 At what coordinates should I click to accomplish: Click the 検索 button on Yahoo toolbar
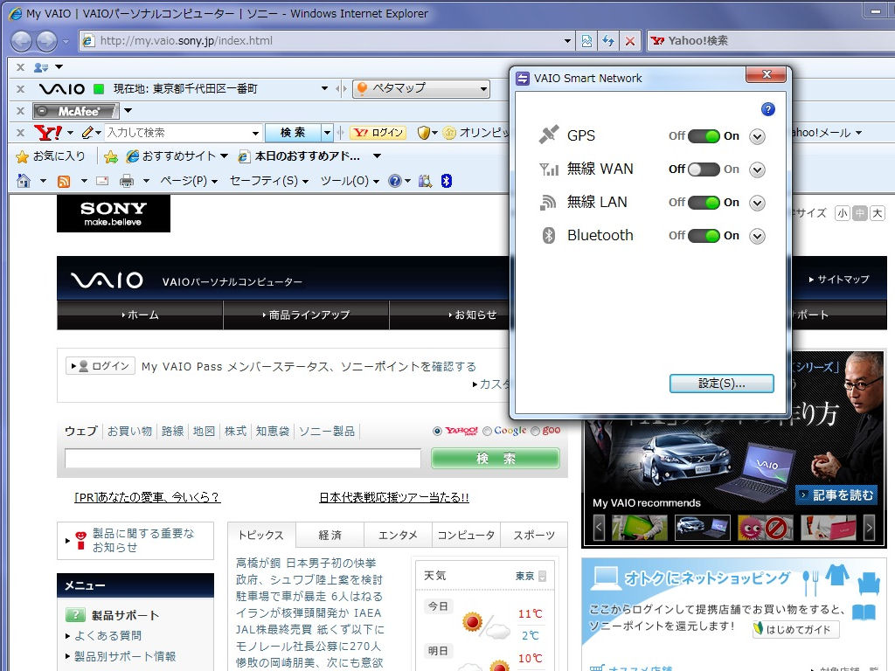tap(293, 133)
